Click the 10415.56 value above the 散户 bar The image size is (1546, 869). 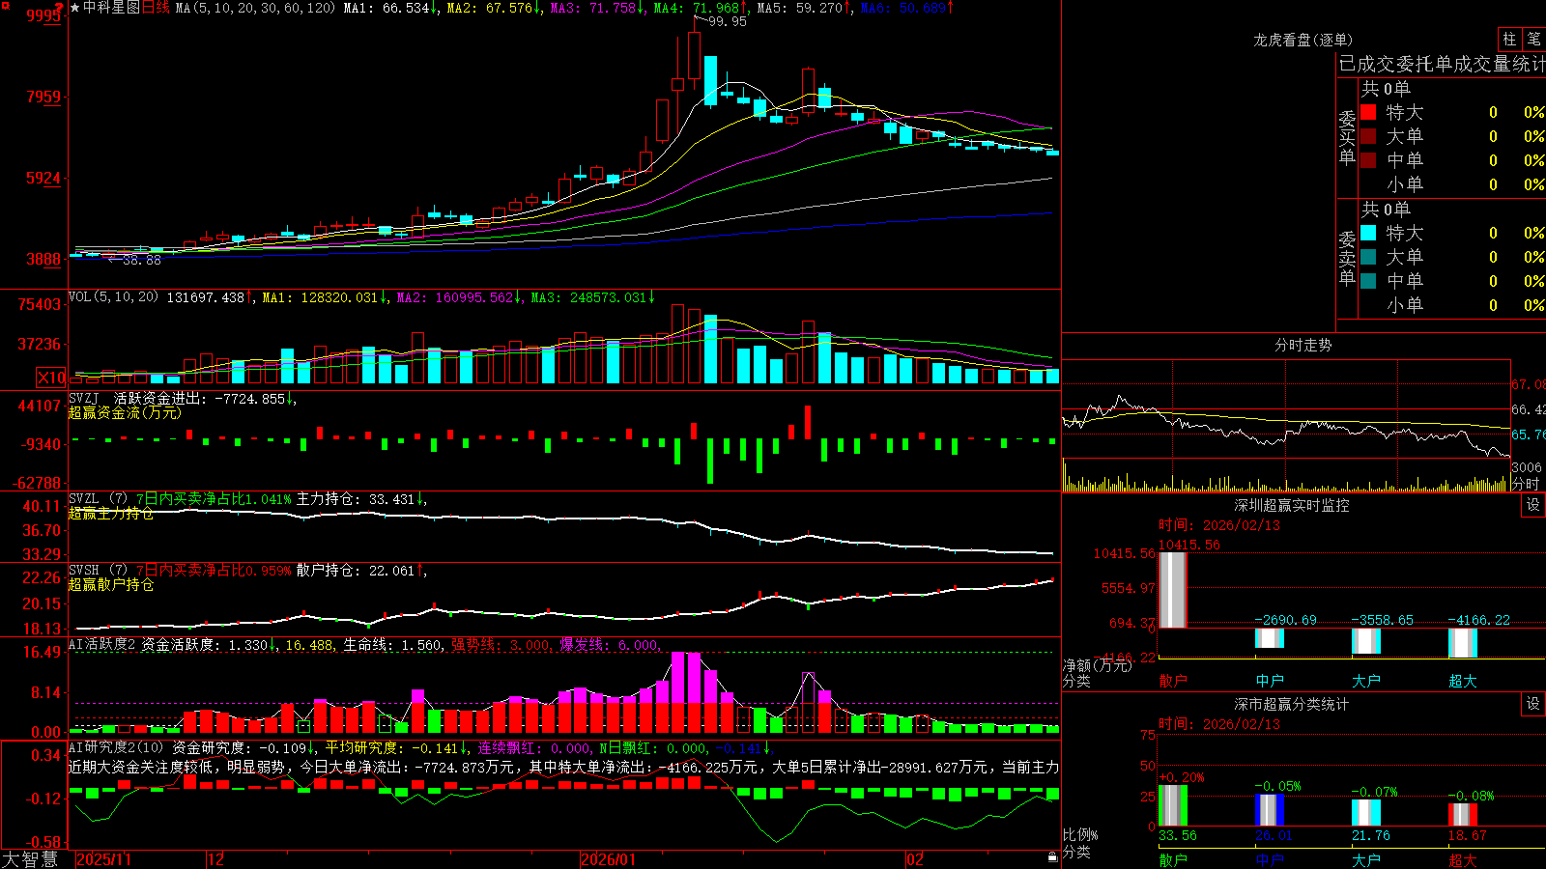point(1189,545)
